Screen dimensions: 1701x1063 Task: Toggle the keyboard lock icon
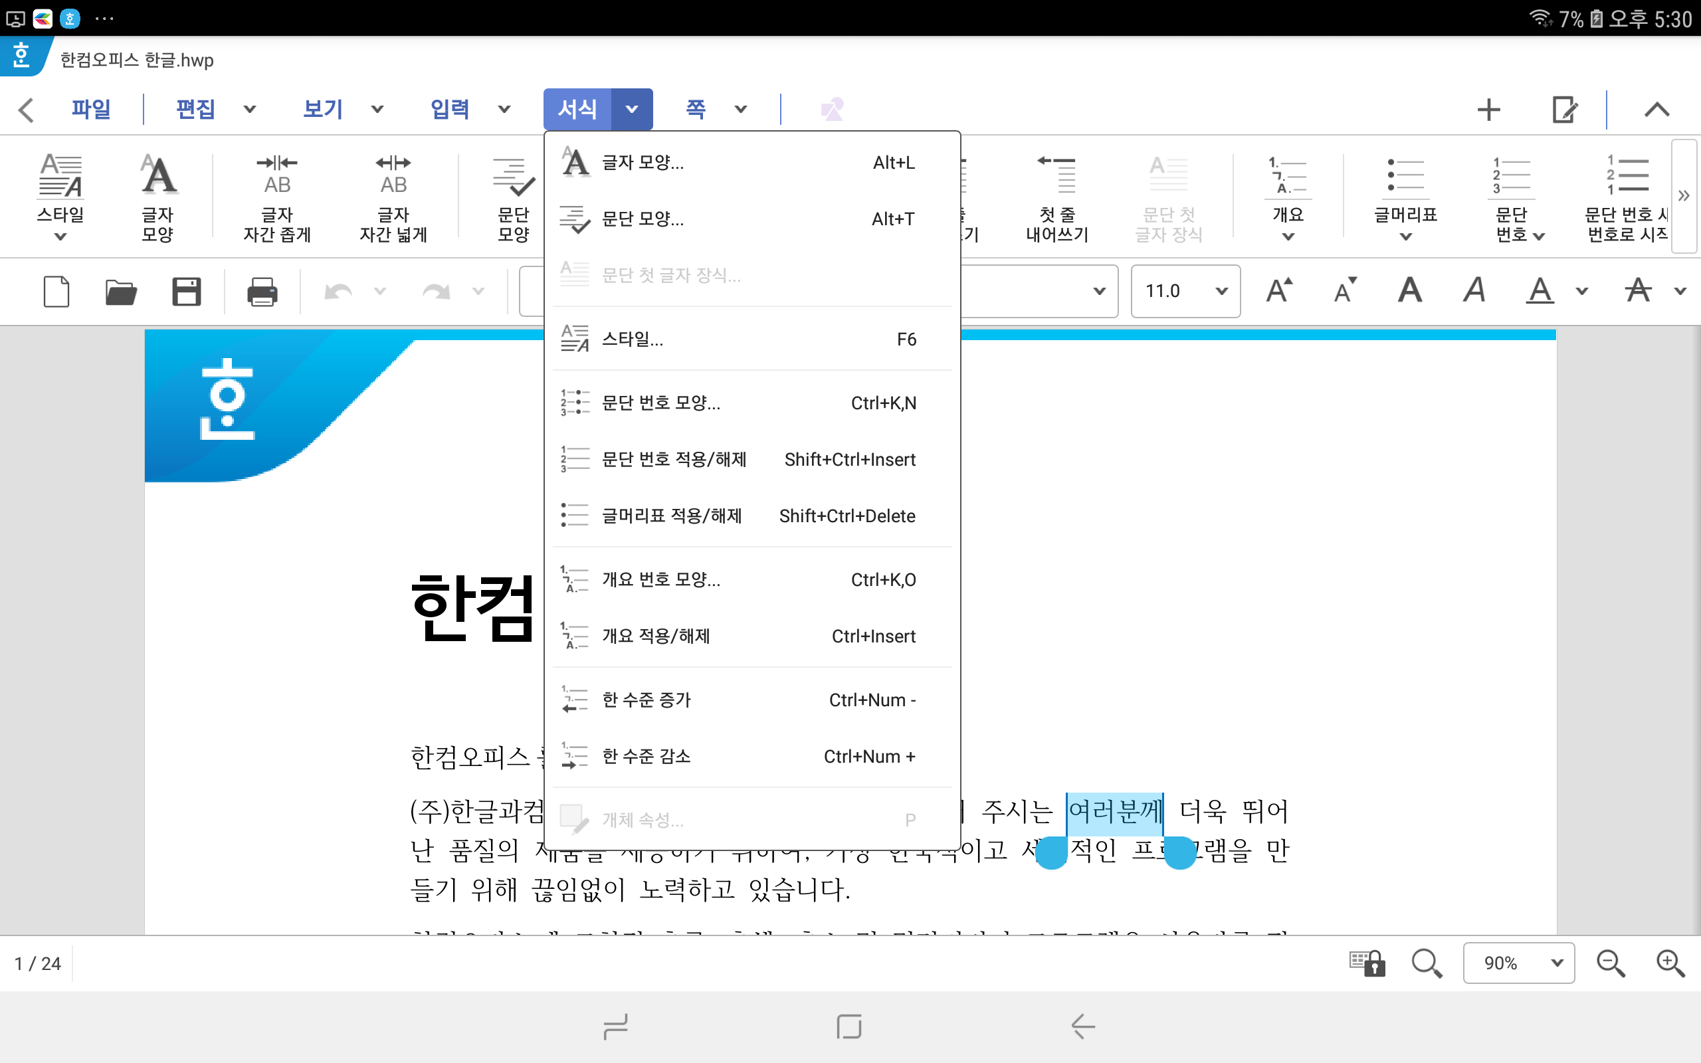[1367, 963]
